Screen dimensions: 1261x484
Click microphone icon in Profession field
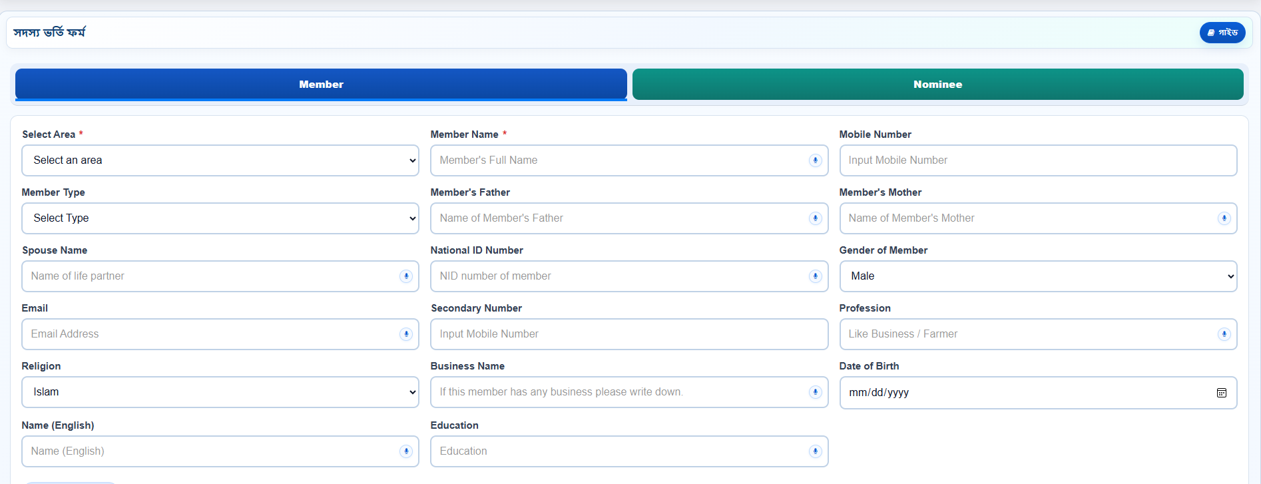1224,334
